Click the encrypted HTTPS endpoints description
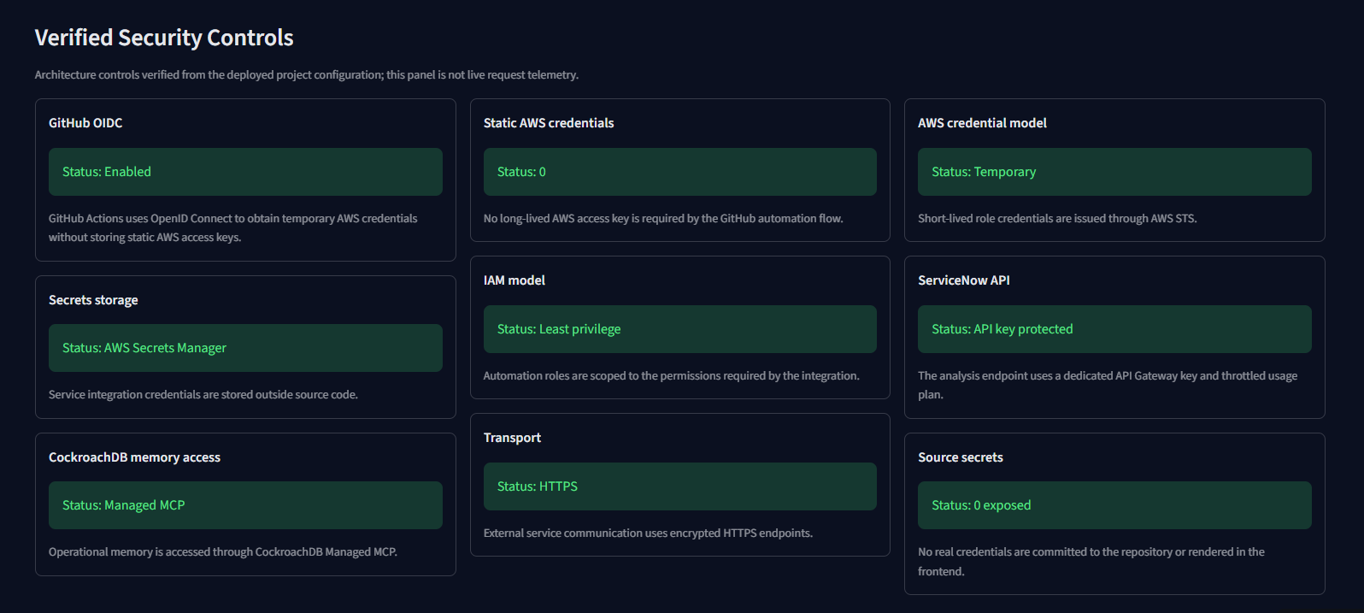 point(648,533)
